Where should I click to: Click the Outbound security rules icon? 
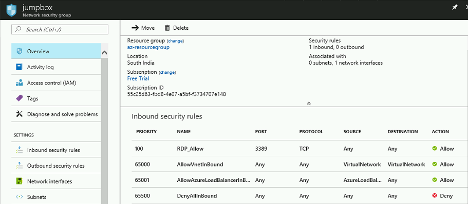(x=19, y=166)
